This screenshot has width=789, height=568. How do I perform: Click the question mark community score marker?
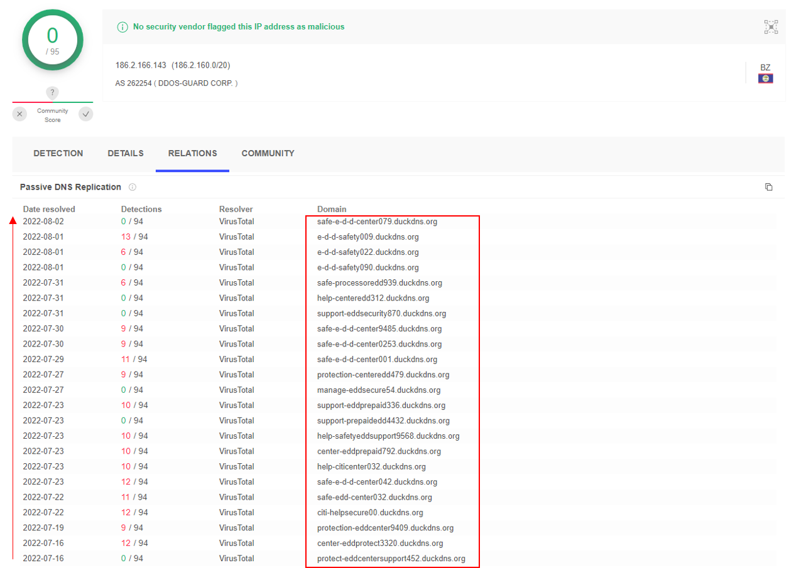[x=53, y=93]
